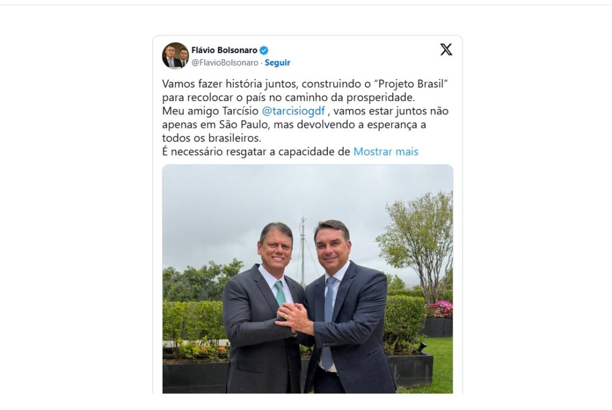Click the antenna mast in the photo
Screen dimensions: 612x410
pos(302,250)
